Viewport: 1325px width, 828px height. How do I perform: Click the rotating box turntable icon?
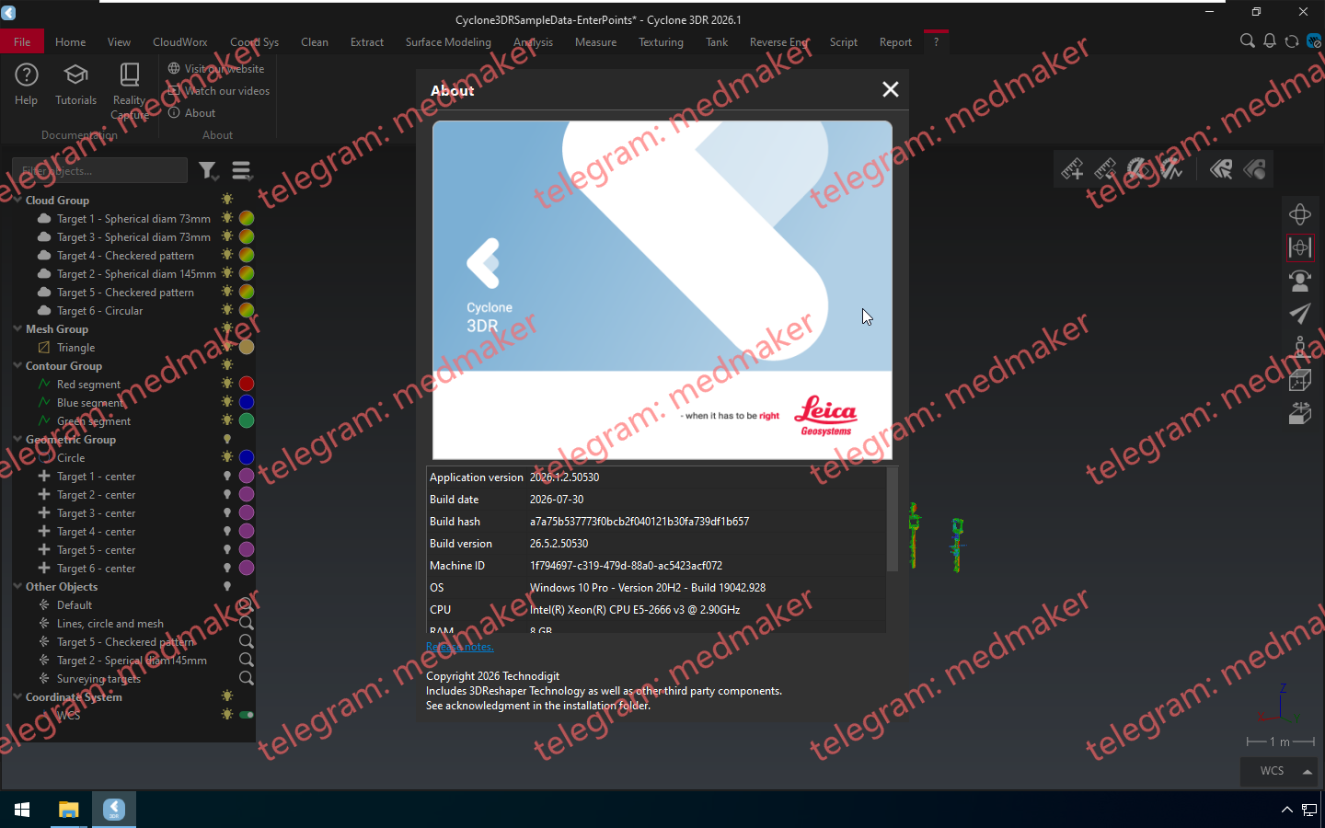point(1300,413)
